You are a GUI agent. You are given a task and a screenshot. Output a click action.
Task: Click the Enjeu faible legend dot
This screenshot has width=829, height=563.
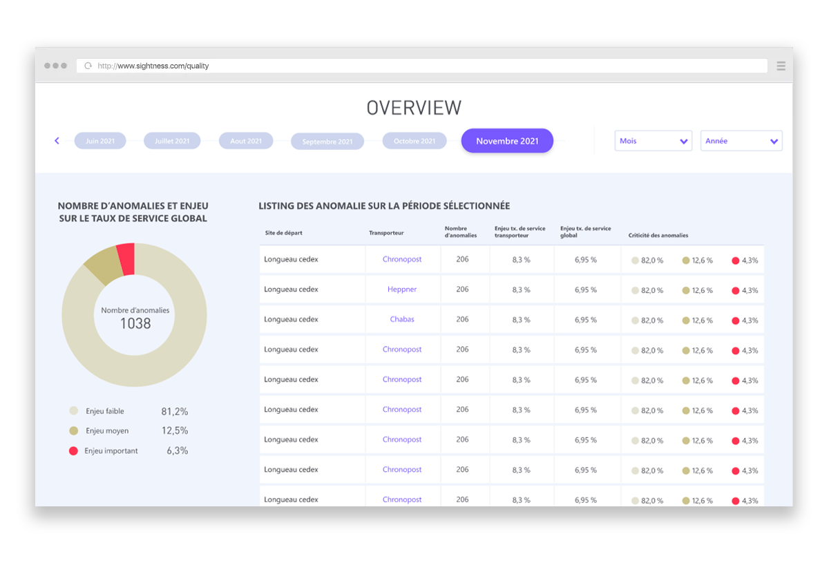click(73, 411)
